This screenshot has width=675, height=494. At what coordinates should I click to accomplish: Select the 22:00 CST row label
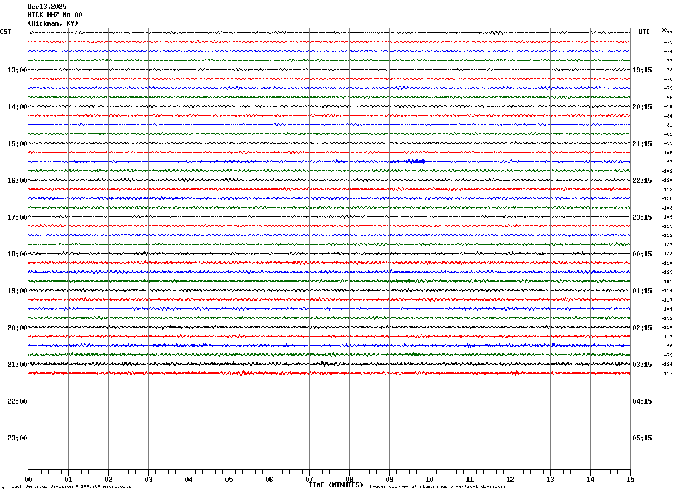click(17, 401)
